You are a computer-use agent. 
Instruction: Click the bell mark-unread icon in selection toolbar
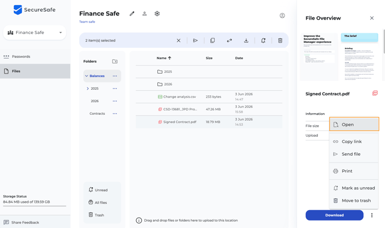coord(263,41)
